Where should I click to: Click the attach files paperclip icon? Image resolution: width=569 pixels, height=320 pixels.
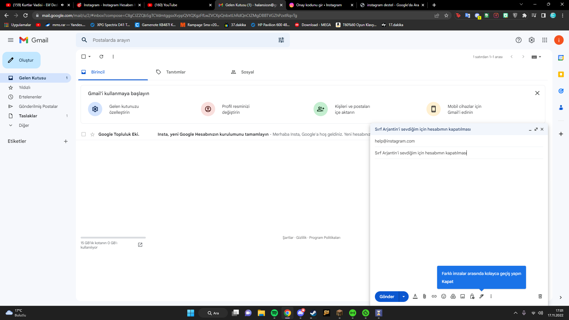coord(424,296)
